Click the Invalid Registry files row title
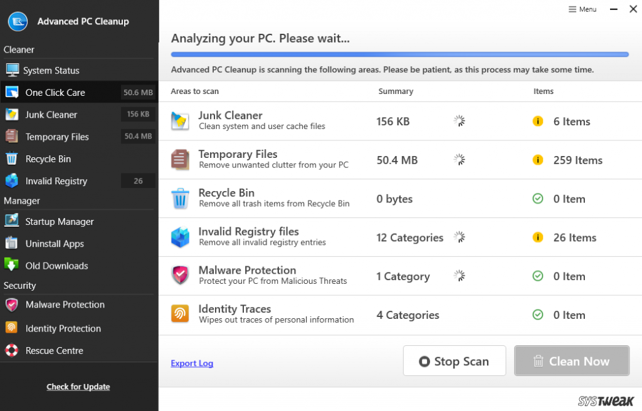Viewport: 642px width, 411px height. pos(248,232)
